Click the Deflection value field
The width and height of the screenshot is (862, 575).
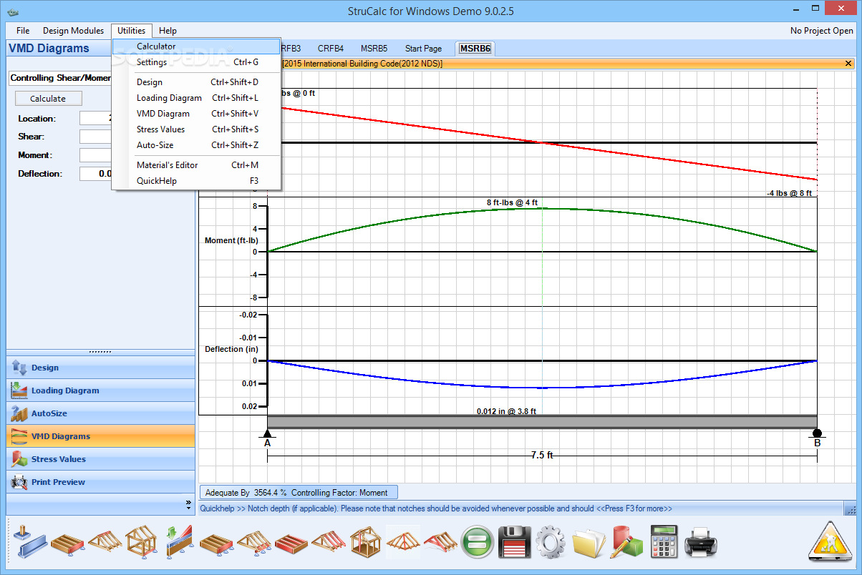96,174
